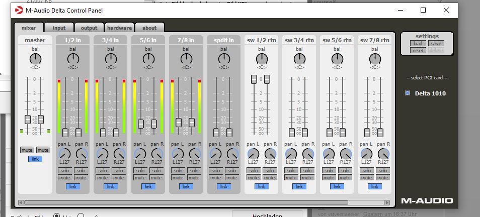Switch to the output tab
The width and height of the screenshot is (480, 217).
[x=89, y=28]
